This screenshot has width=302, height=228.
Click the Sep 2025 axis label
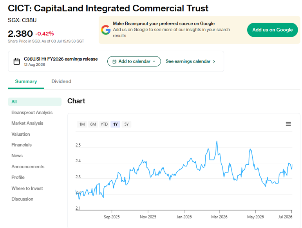(112, 217)
